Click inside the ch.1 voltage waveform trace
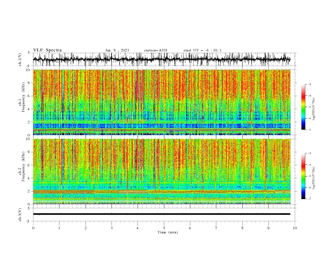 tap(161, 59)
